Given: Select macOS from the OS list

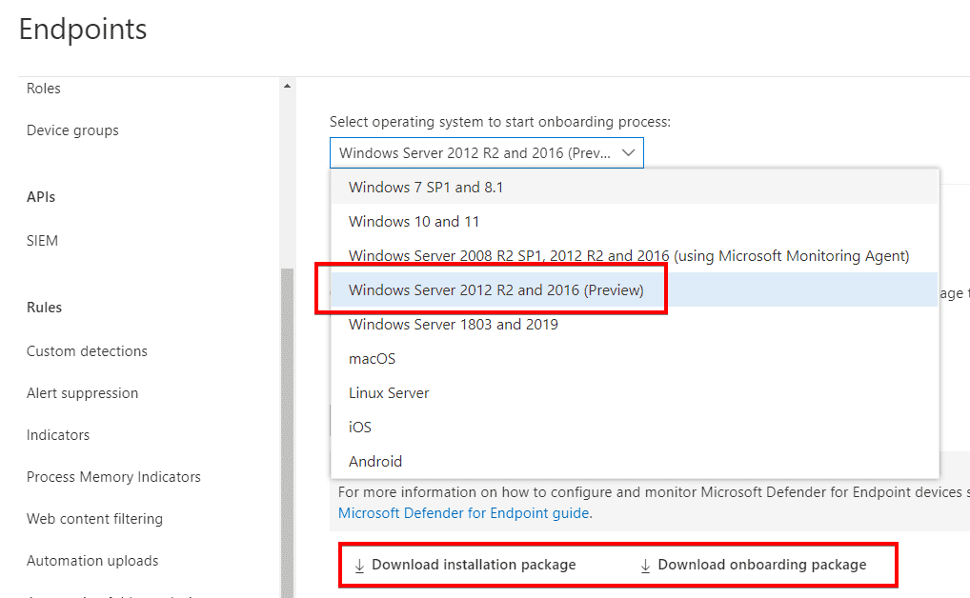Looking at the screenshot, I should [x=634, y=358].
